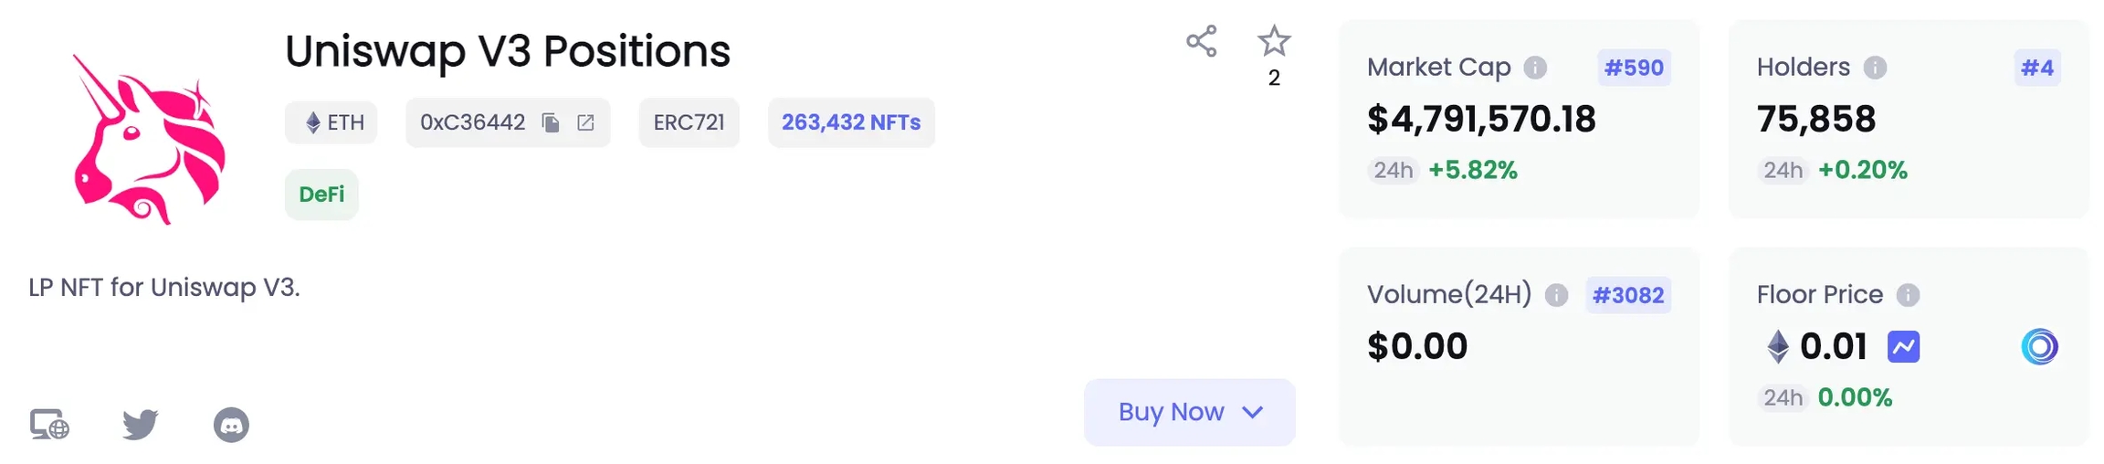Click the share icon
2104x464 pixels.
1201,41
